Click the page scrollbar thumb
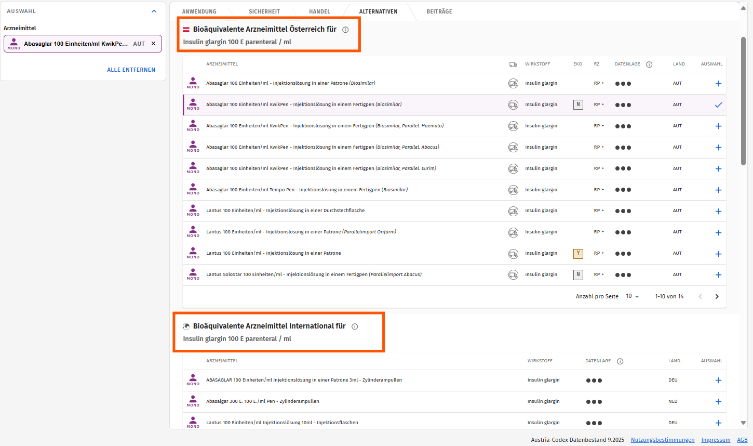The width and height of the screenshot is (753, 446). tap(743, 101)
